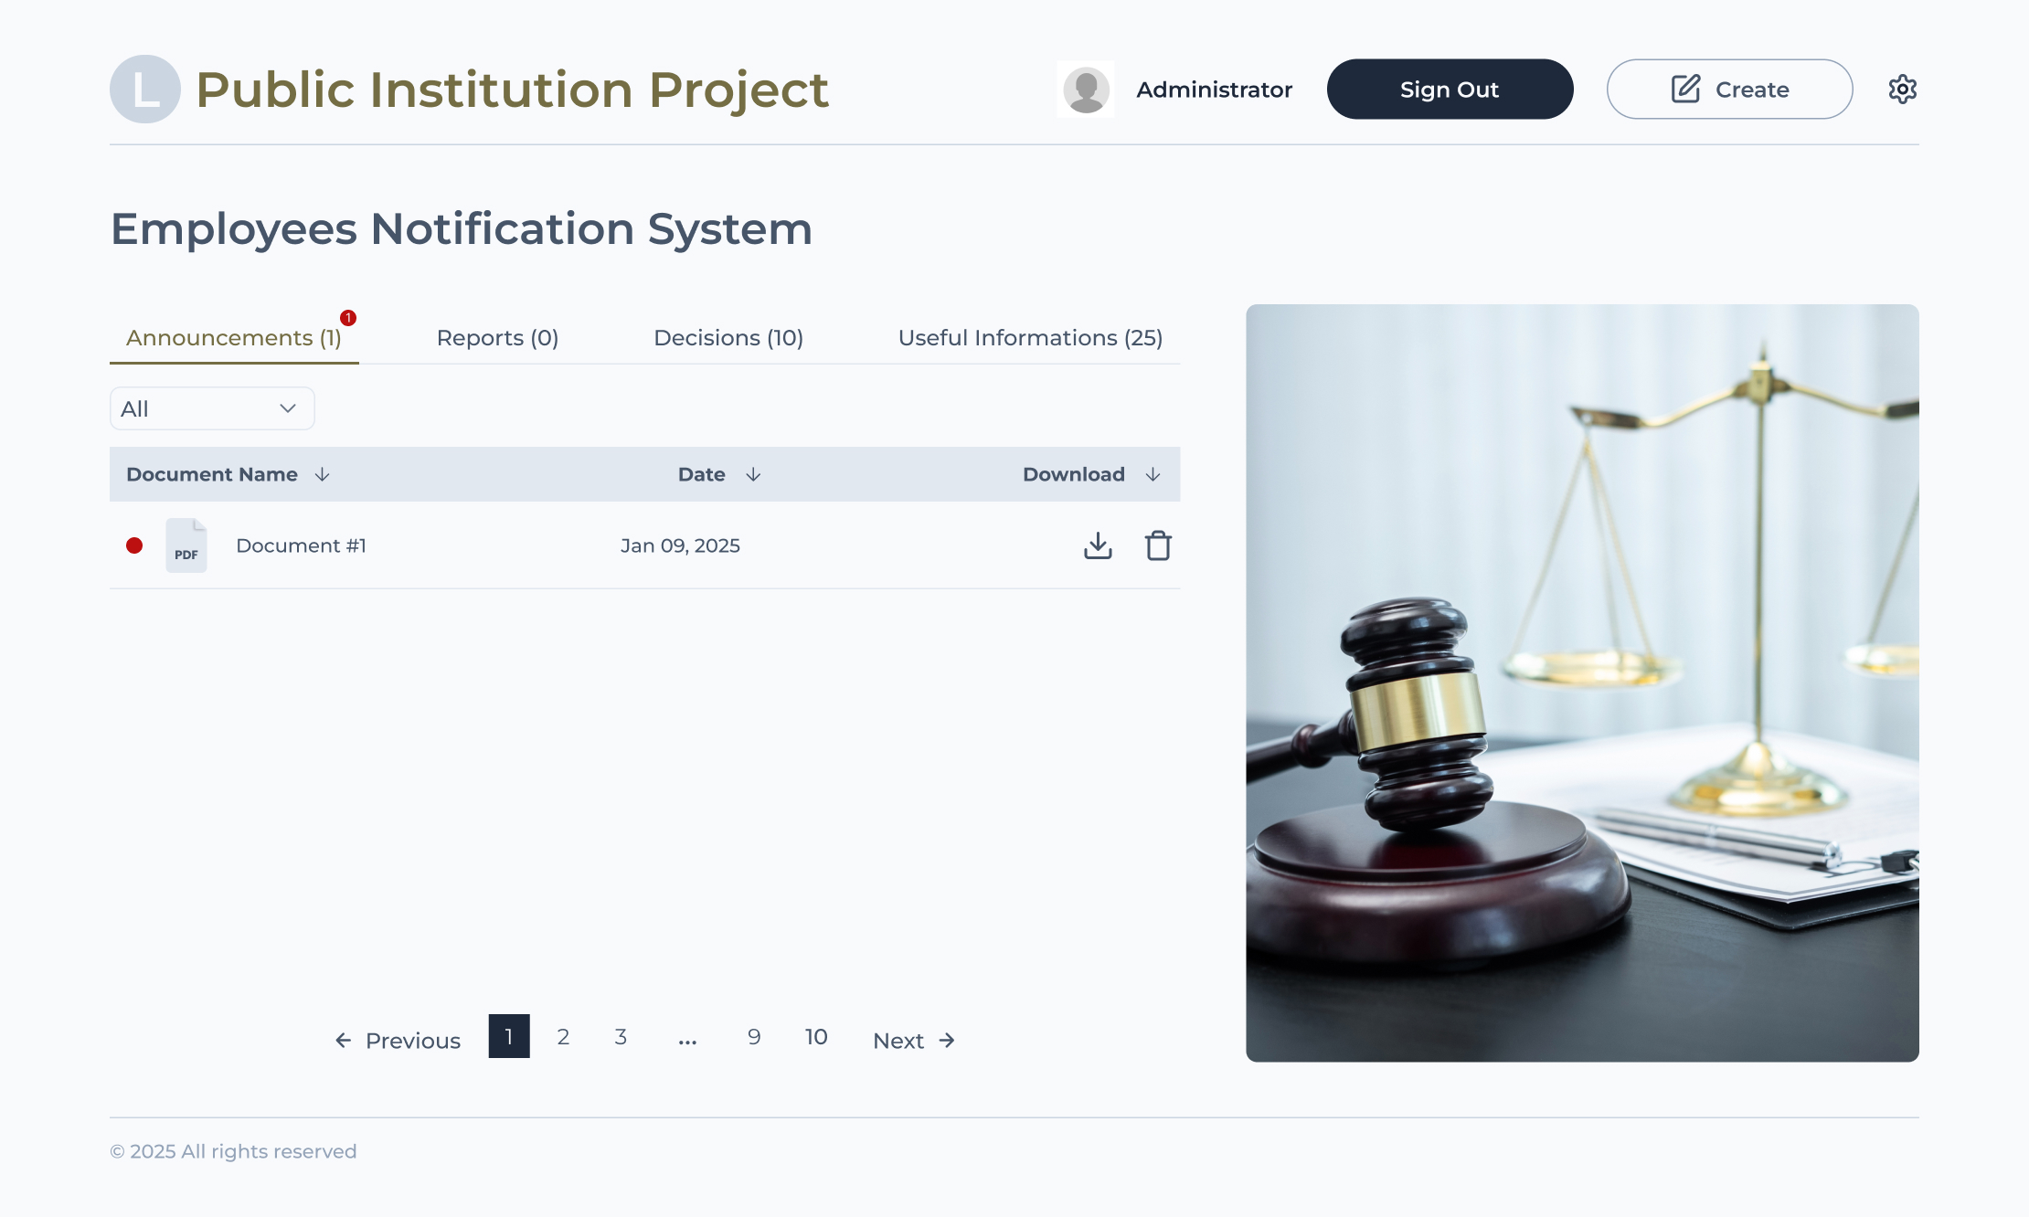Click the delete icon for Document #1

pyautogui.click(x=1158, y=545)
